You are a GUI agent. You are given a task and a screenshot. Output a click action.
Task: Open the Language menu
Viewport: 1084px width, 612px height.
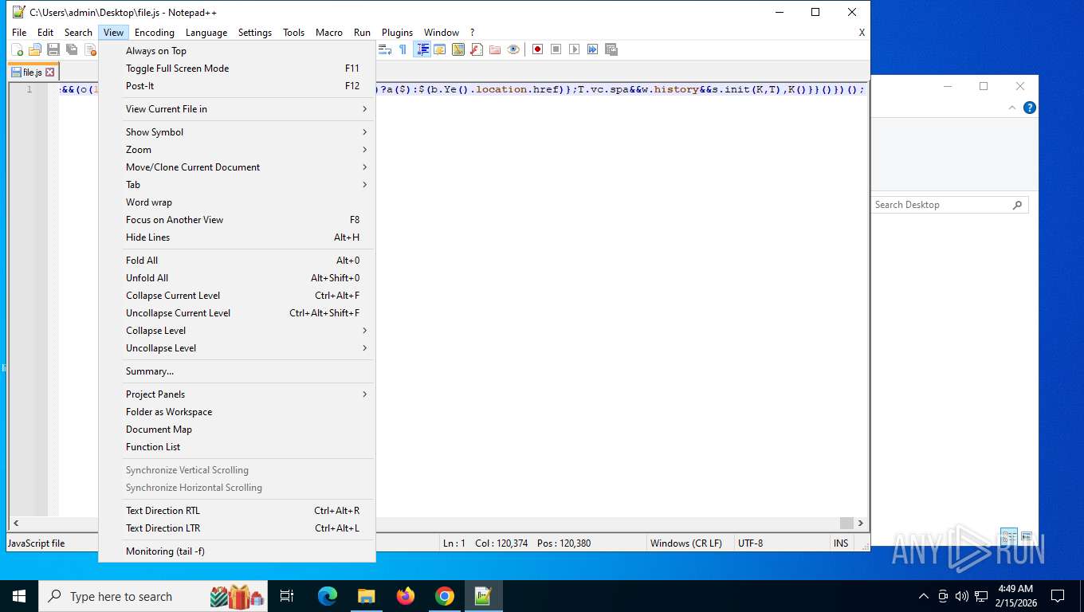click(206, 33)
